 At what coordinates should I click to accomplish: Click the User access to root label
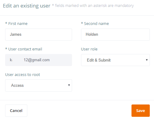pos(23,75)
